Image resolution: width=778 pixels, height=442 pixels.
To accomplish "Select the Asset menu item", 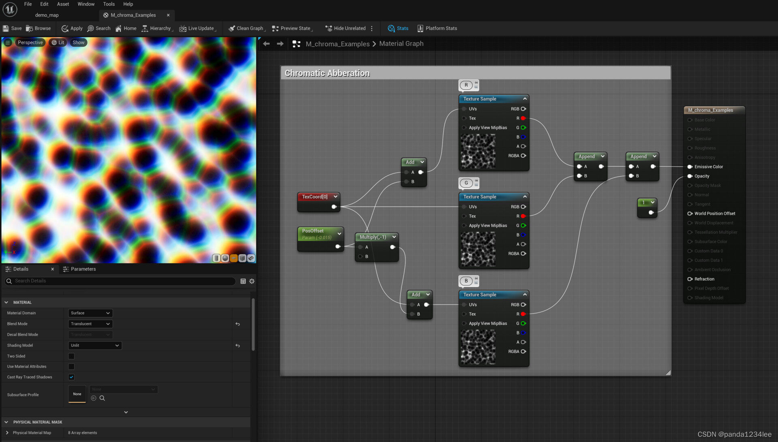I will pyautogui.click(x=62, y=4).
